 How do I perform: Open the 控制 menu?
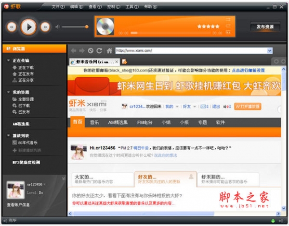click(x=114, y=7)
